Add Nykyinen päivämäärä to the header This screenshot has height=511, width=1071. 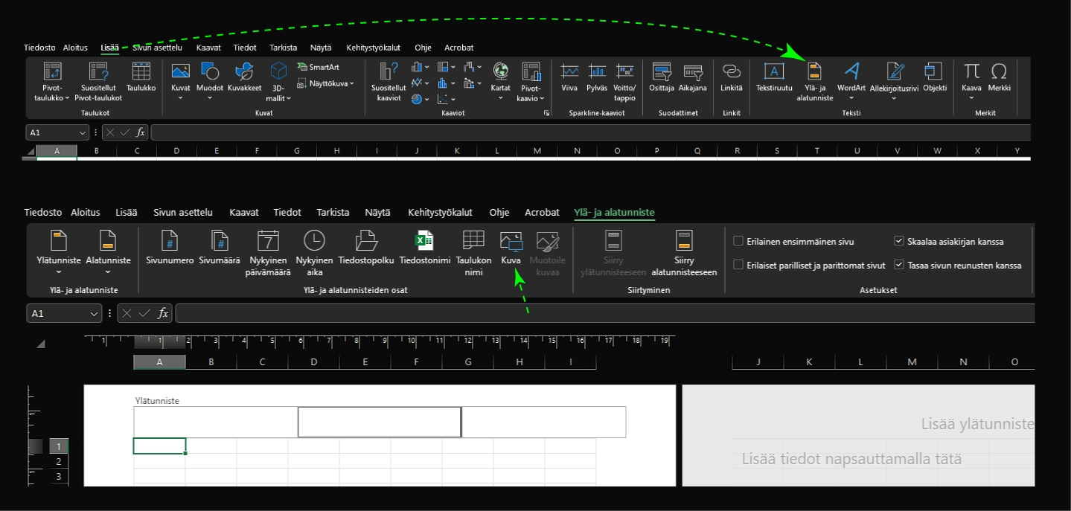[268, 242]
